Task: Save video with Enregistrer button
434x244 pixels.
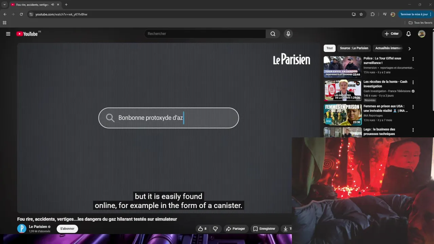Action: [264, 229]
